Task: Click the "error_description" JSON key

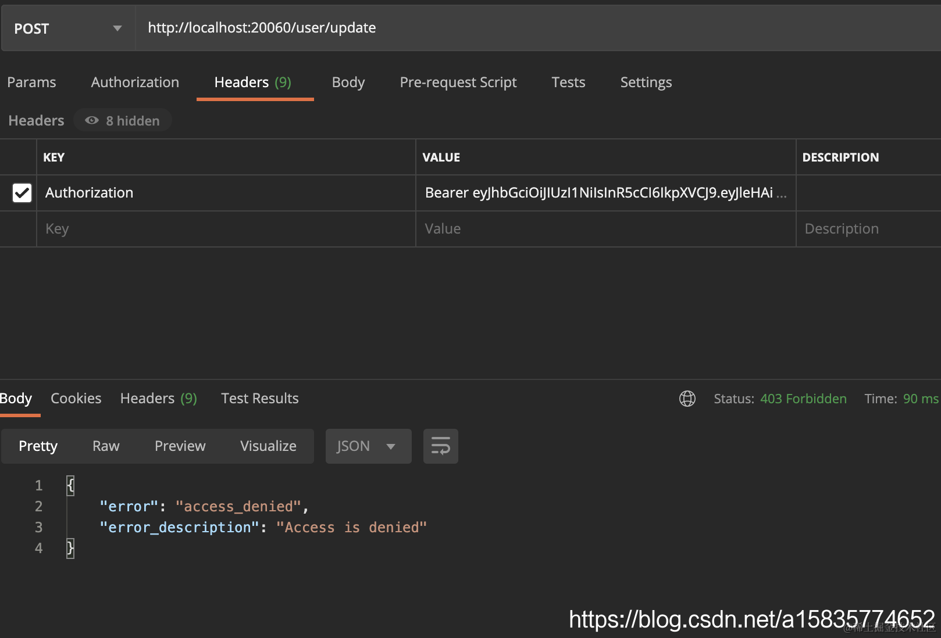Action: tap(179, 528)
